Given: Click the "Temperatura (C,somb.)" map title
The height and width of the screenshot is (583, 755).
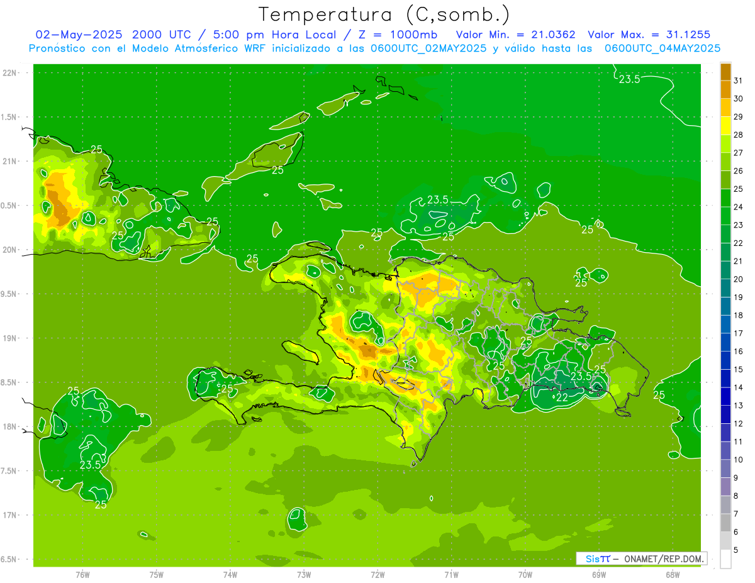Looking at the screenshot, I should point(384,14).
